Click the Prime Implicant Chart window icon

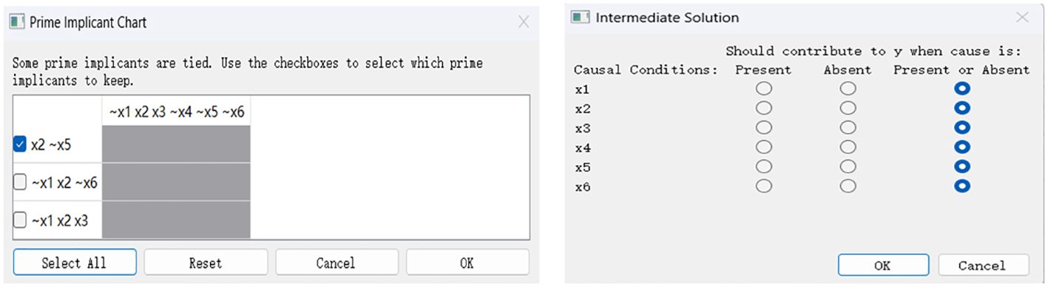click(x=17, y=22)
